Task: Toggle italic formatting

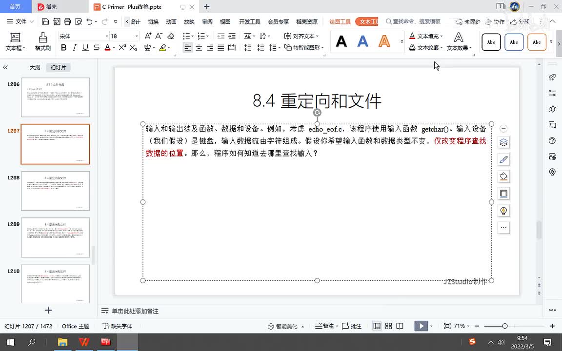Action: pos(75,47)
